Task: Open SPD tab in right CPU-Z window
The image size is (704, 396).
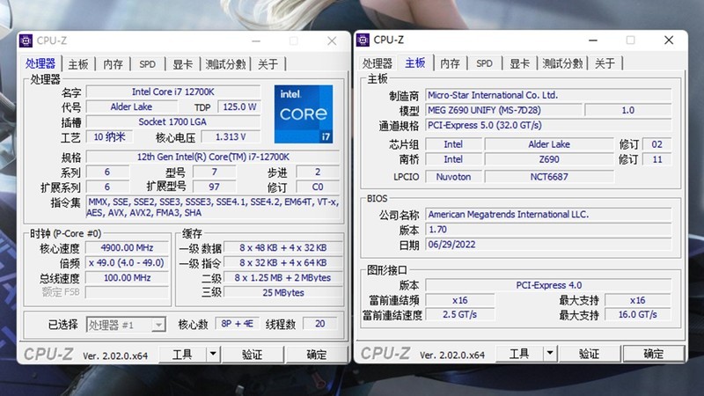Action: [x=485, y=63]
